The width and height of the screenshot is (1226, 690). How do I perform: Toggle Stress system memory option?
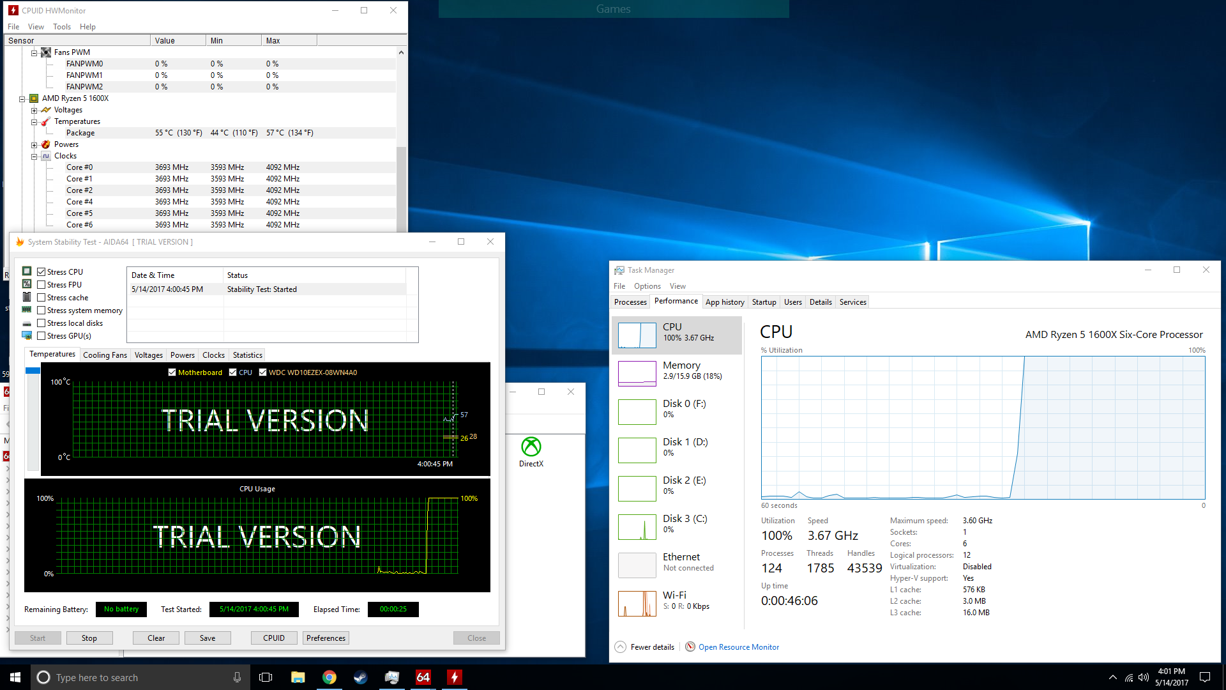pyautogui.click(x=42, y=310)
